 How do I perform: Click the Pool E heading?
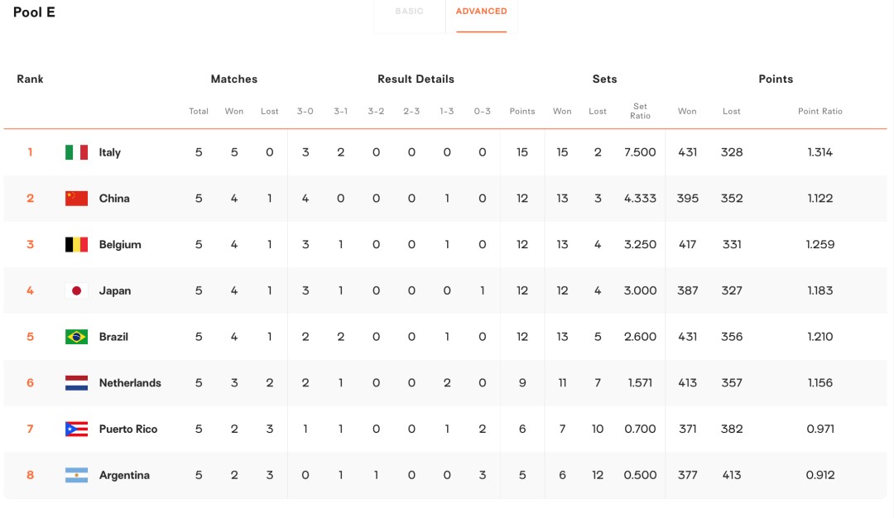[x=34, y=12]
